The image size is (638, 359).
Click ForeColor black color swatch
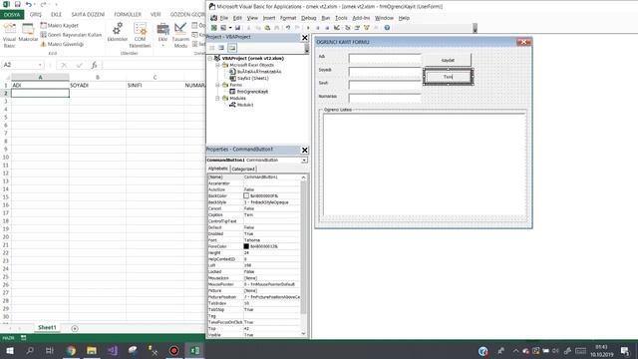[x=246, y=246]
